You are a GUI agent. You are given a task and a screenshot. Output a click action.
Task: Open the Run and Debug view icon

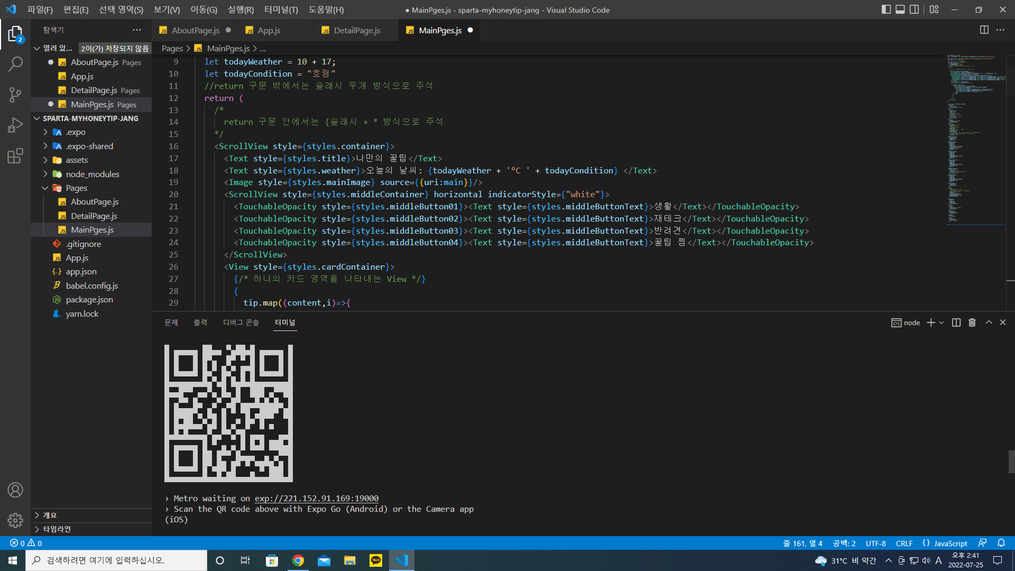[15, 125]
